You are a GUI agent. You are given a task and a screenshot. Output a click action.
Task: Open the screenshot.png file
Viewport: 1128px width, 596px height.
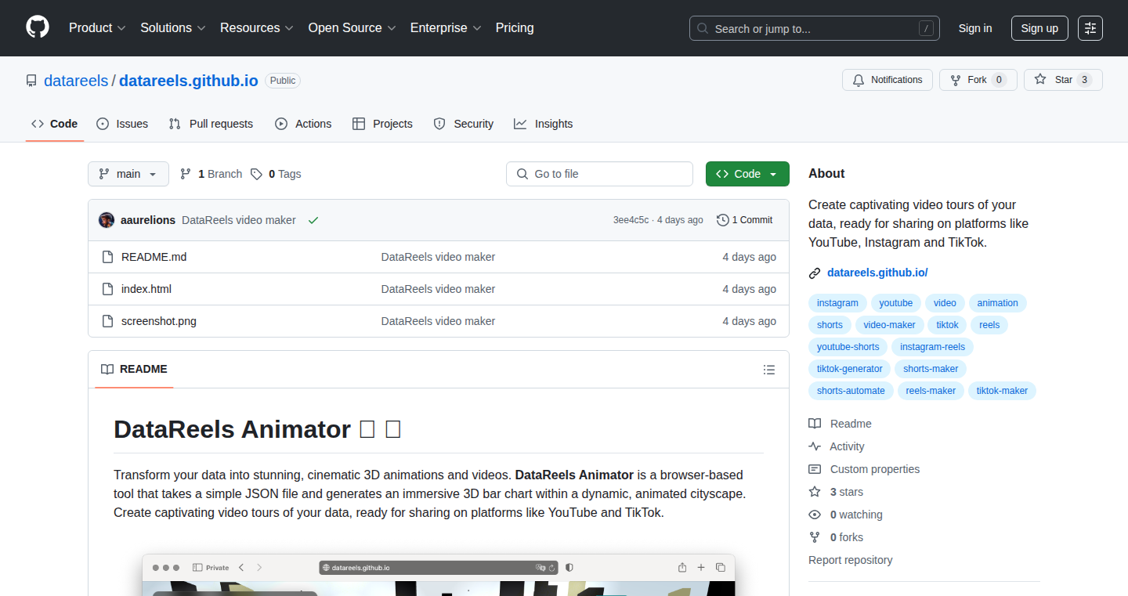(x=159, y=321)
